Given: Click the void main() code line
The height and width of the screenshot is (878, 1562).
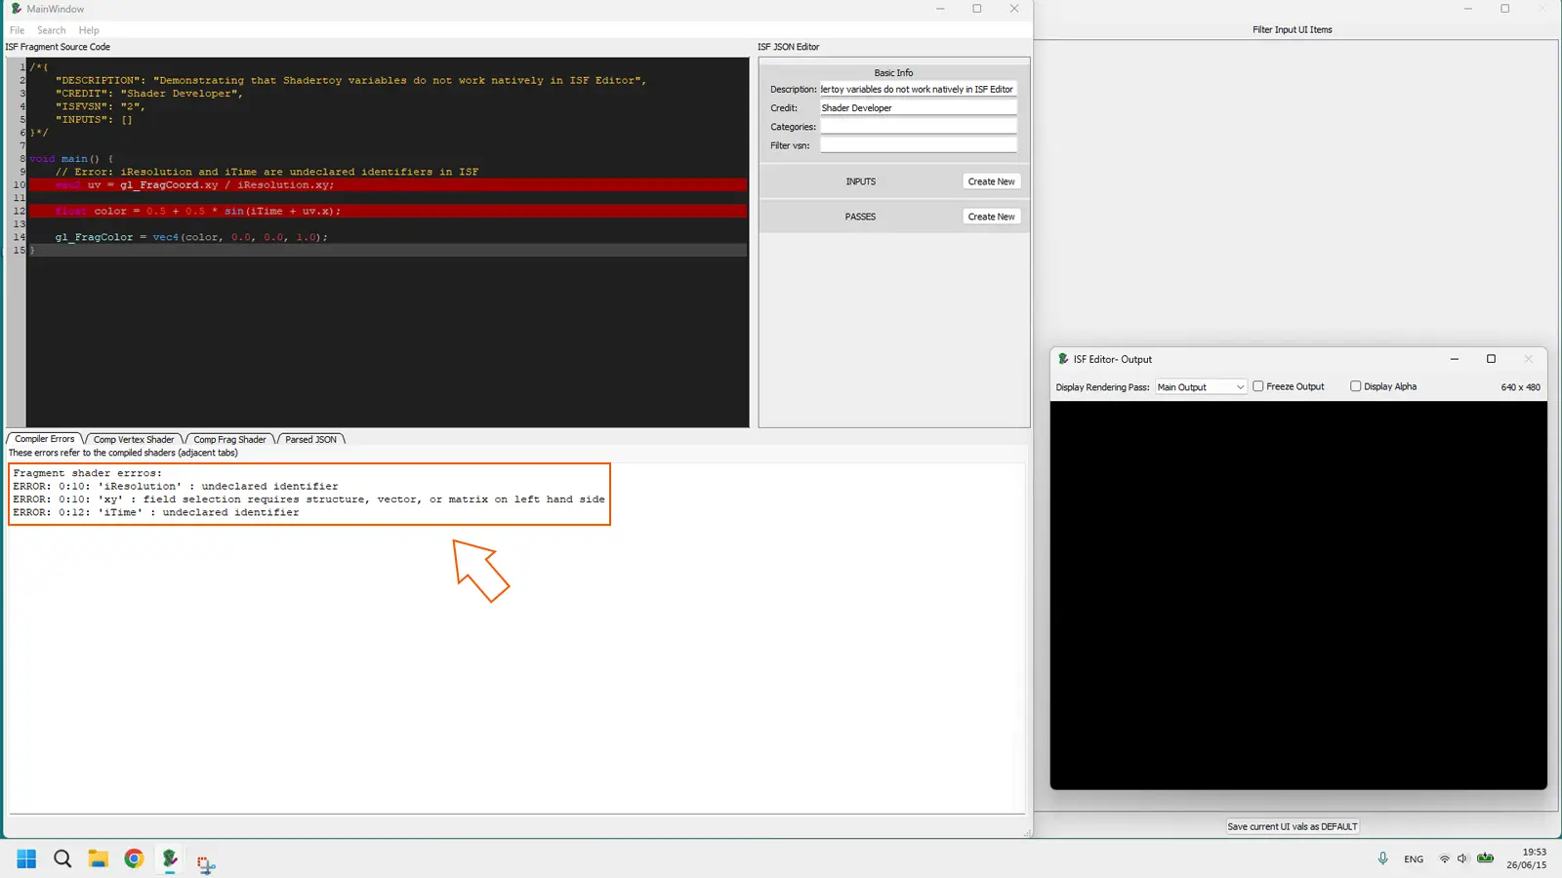Looking at the screenshot, I should [71, 158].
